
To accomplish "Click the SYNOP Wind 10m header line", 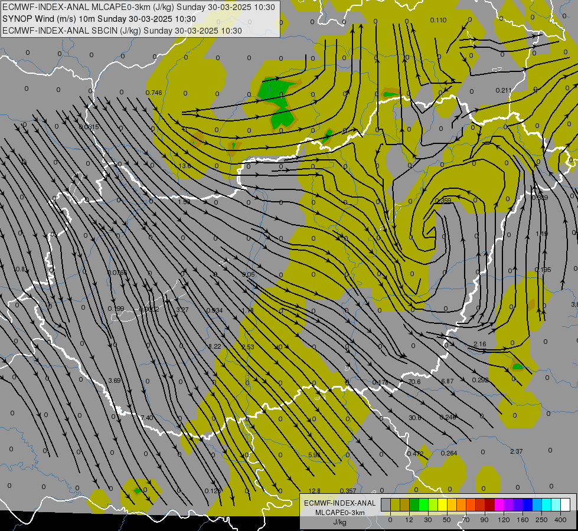I will tap(99, 19).
